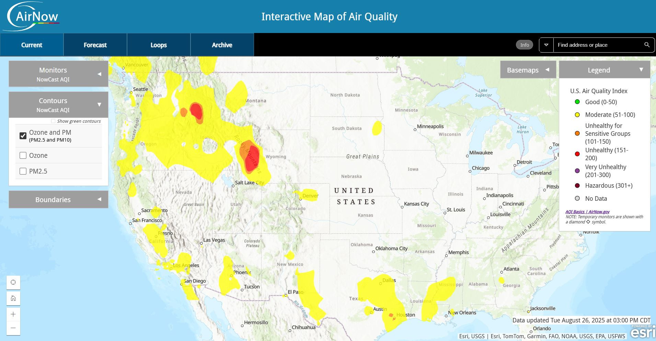Expand the Boundaries panel
Image resolution: width=656 pixels, height=341 pixels.
click(58, 199)
